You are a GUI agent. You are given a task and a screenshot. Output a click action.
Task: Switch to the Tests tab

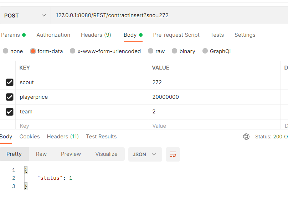[217, 35]
